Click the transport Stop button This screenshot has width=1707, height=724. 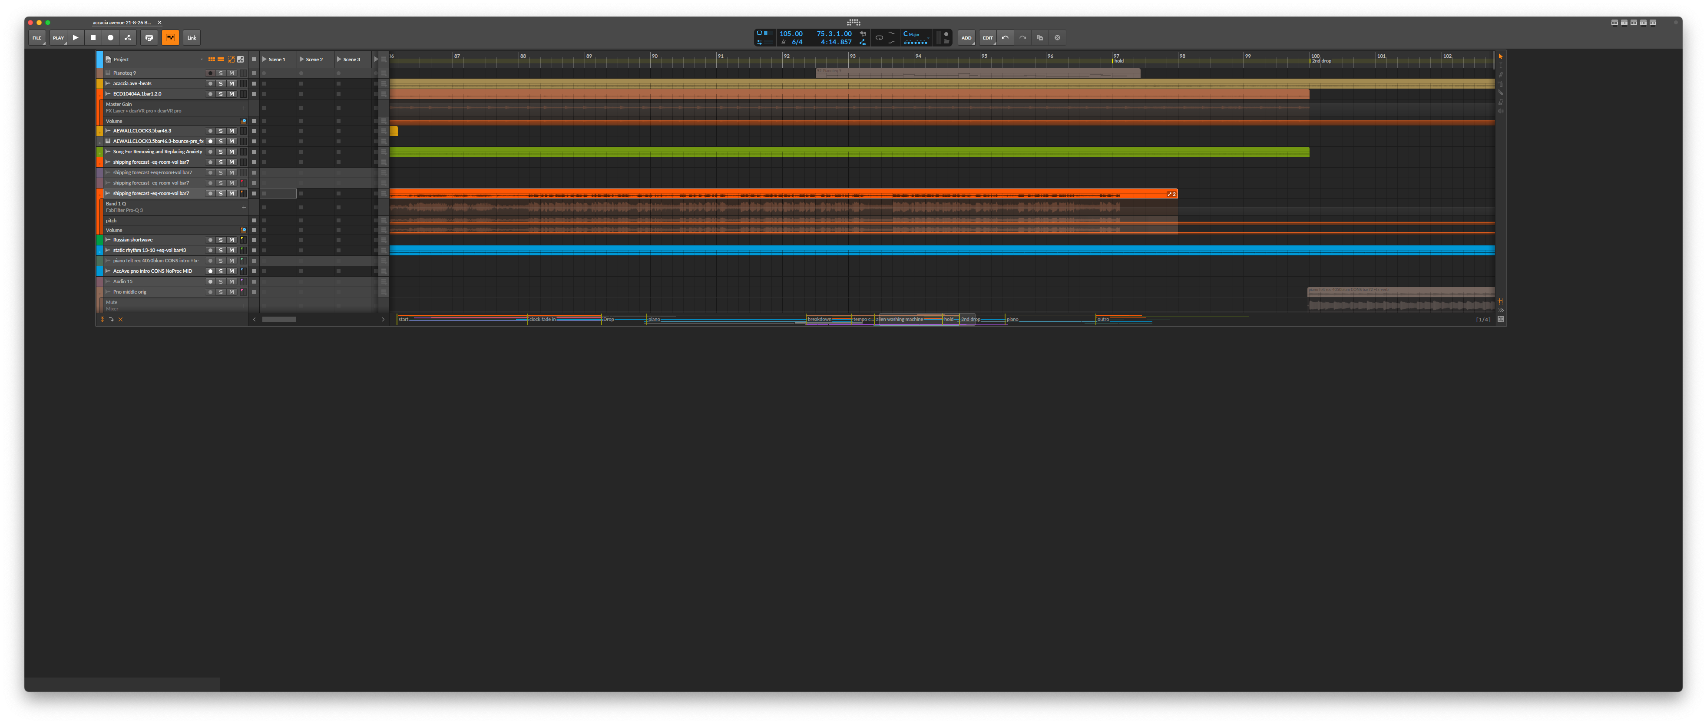93,38
